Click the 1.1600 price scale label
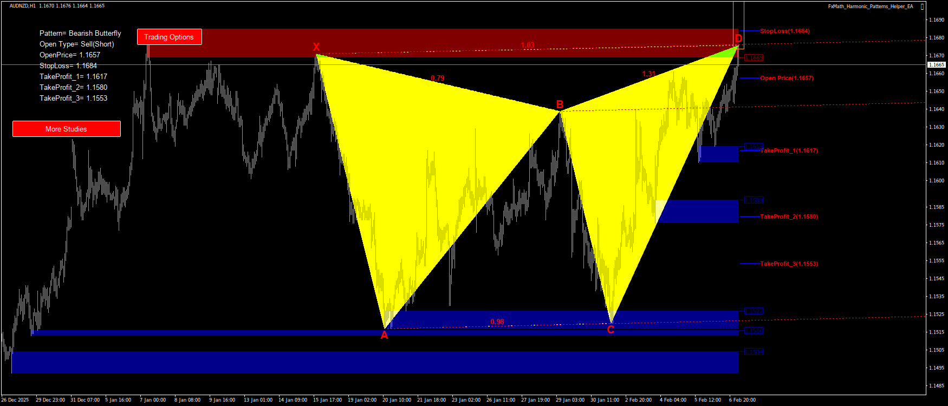The width and height of the screenshot is (948, 406). click(937, 181)
